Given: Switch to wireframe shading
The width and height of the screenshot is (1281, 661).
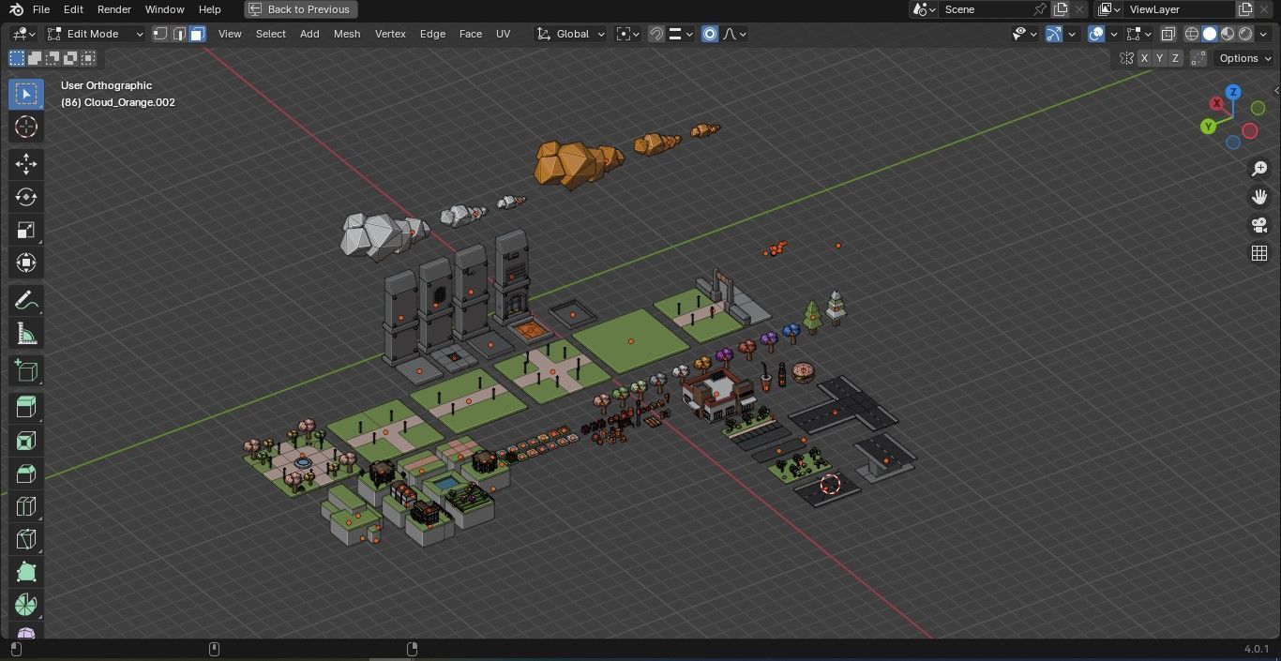Looking at the screenshot, I should 1192,34.
